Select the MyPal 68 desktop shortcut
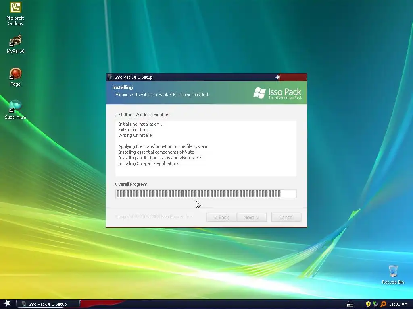413x309 pixels. pyautogui.click(x=15, y=44)
